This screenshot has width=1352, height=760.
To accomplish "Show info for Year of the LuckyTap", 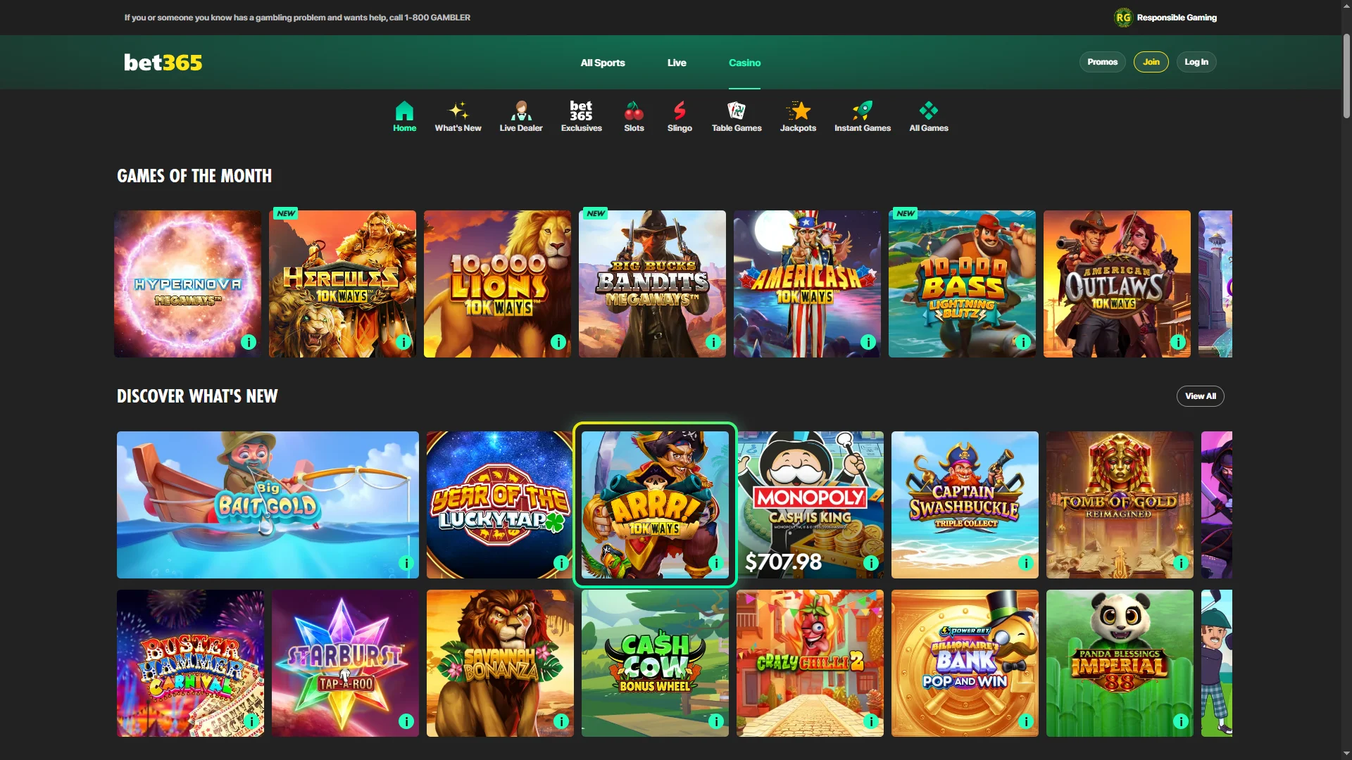I will coord(561,563).
